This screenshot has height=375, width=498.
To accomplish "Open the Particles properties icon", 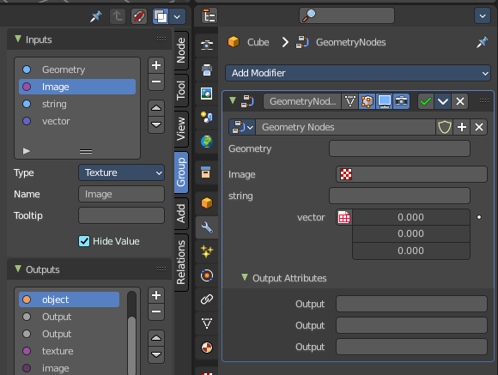I will (207, 251).
